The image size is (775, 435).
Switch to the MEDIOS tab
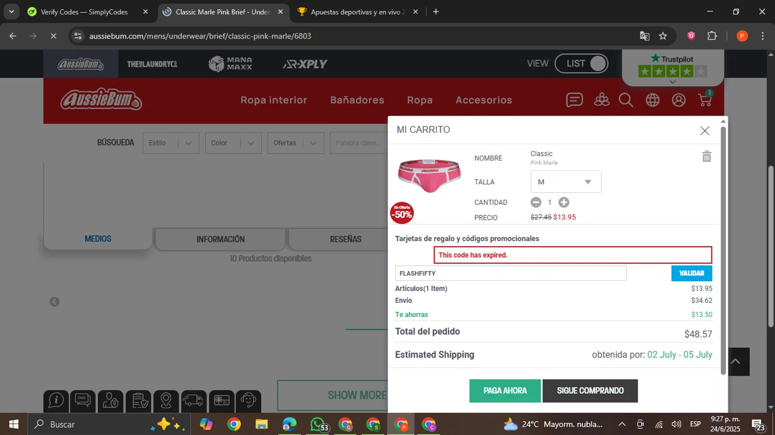click(98, 239)
